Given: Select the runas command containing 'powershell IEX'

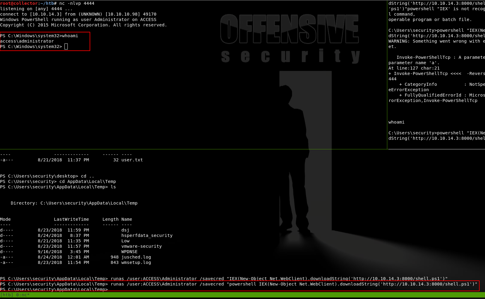Looking at the screenshot, I should click(x=239, y=284).
